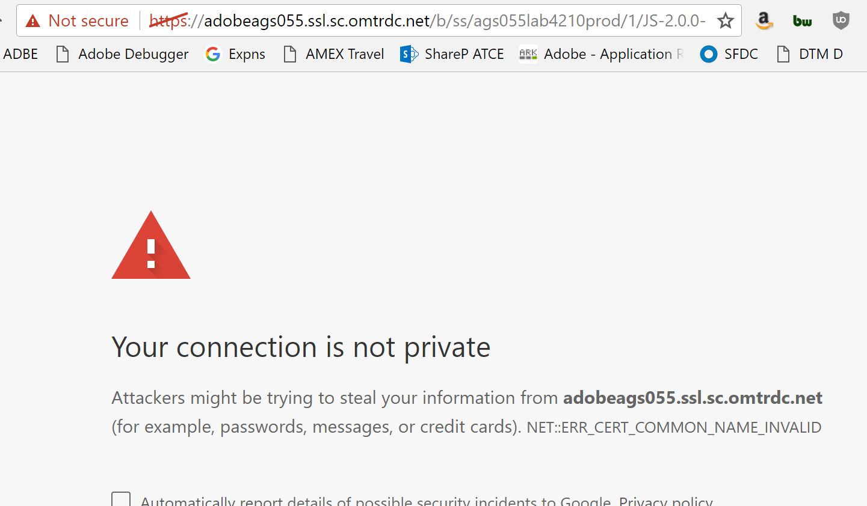
Task: Open the DTM D bookmark
Action: tap(810, 54)
